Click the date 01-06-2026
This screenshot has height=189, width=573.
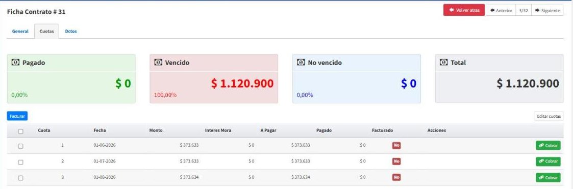click(x=105, y=145)
